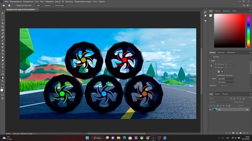252x141 pixels.
Task: Open the Filter menu
Action: [x=57, y=2]
